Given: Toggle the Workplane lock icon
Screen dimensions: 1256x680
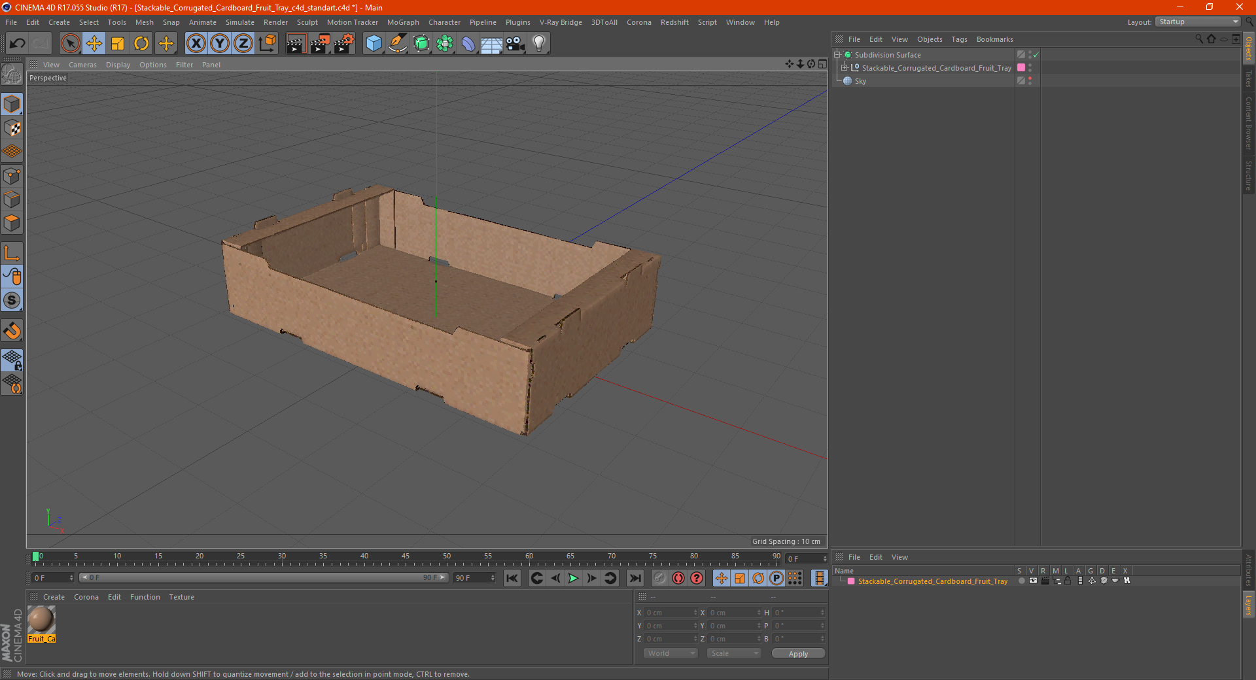Looking at the screenshot, I should [x=12, y=360].
